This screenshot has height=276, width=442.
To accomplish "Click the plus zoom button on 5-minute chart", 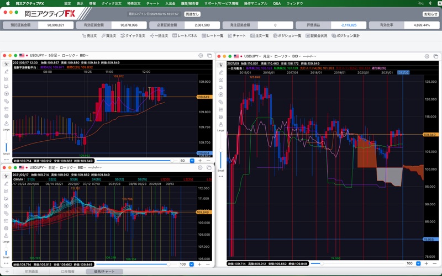I will click(201, 161).
